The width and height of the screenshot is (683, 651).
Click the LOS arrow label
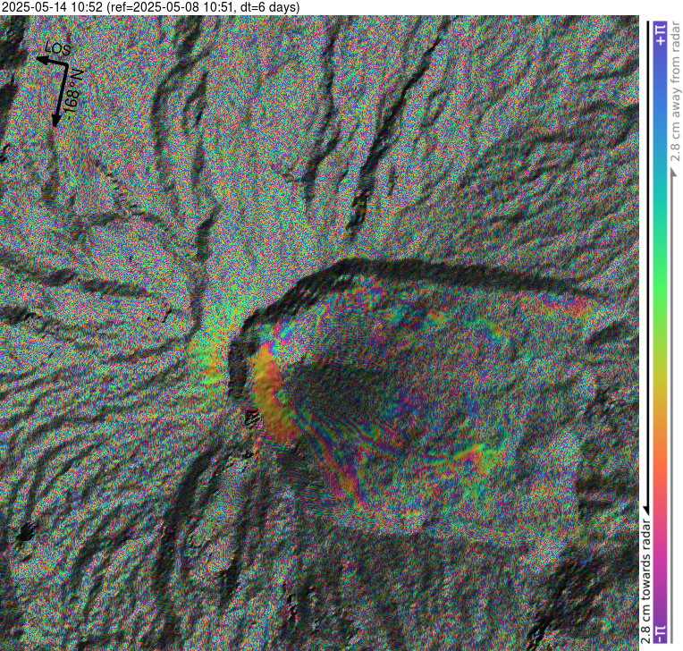58,48
